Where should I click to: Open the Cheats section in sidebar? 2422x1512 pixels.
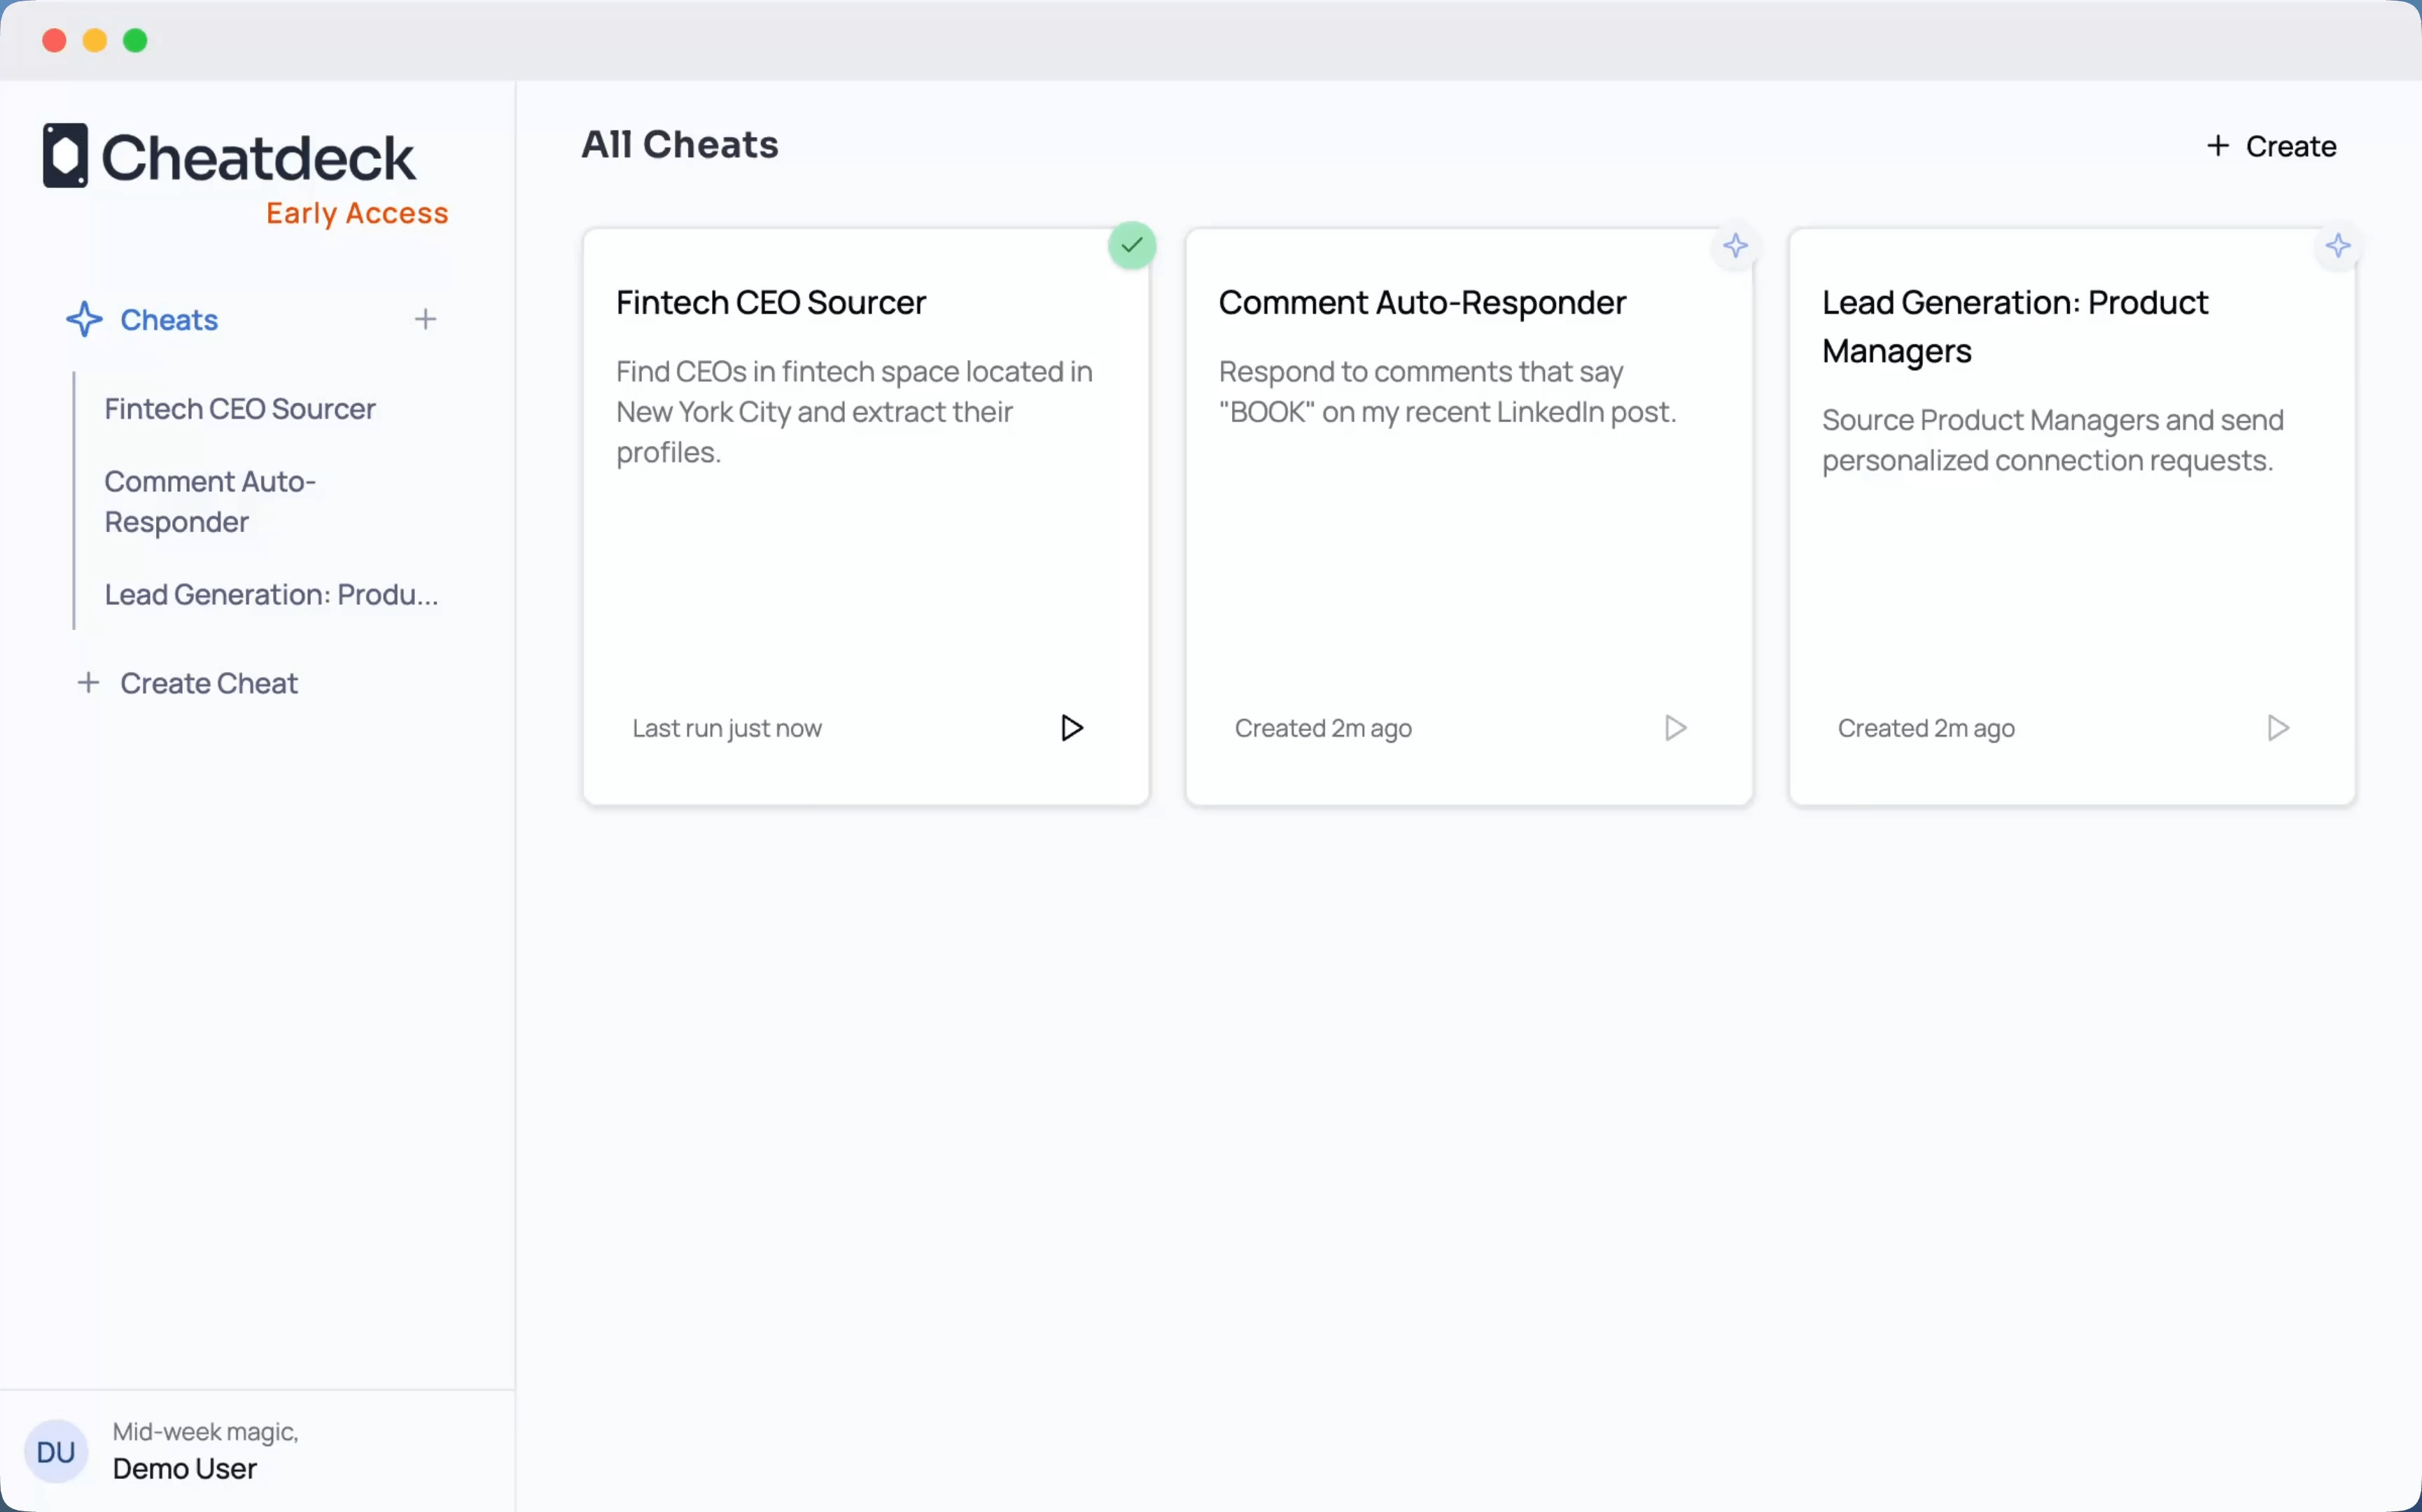[169, 320]
